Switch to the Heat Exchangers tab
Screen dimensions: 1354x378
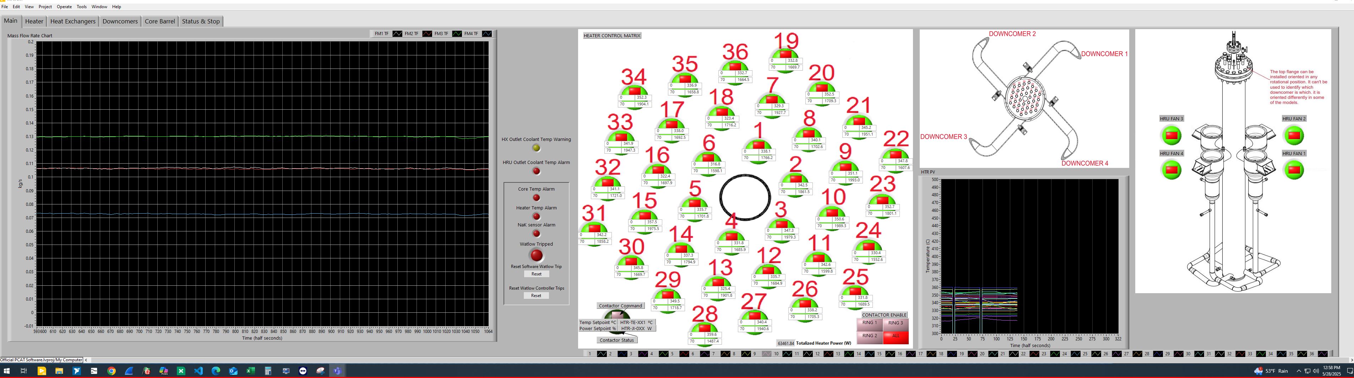click(72, 22)
